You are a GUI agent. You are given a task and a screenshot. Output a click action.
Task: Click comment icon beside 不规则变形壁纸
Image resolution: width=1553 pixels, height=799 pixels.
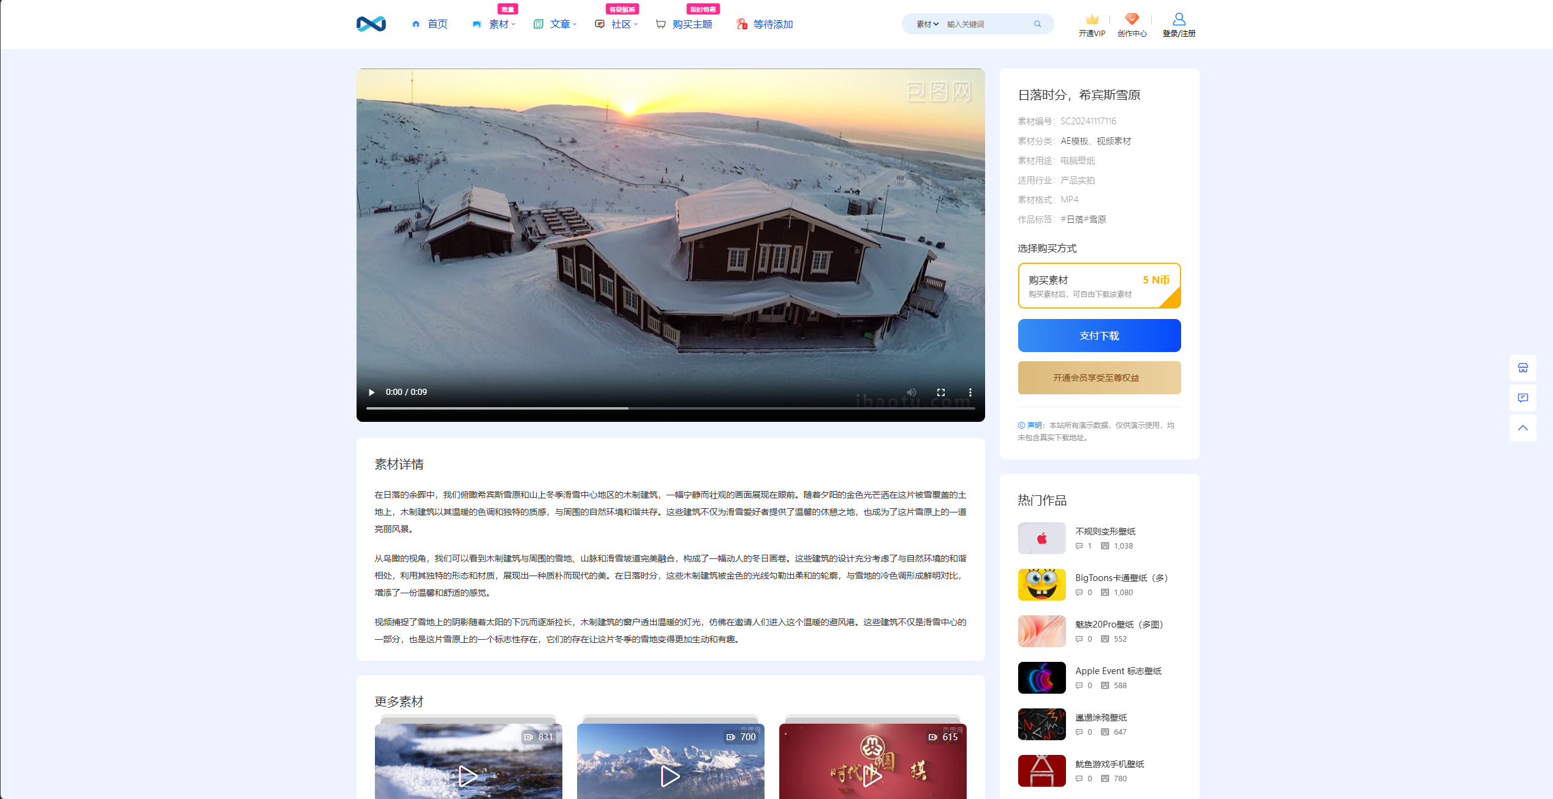point(1079,546)
